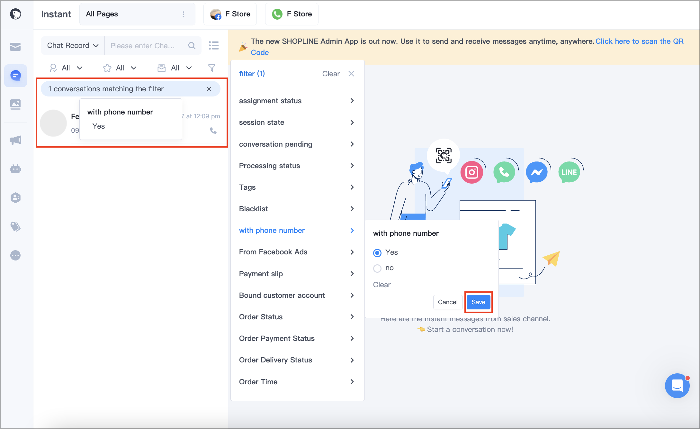Screen dimensions: 700x429
Task: Open the megaphone broadcast sidebar icon
Action: pos(15,140)
